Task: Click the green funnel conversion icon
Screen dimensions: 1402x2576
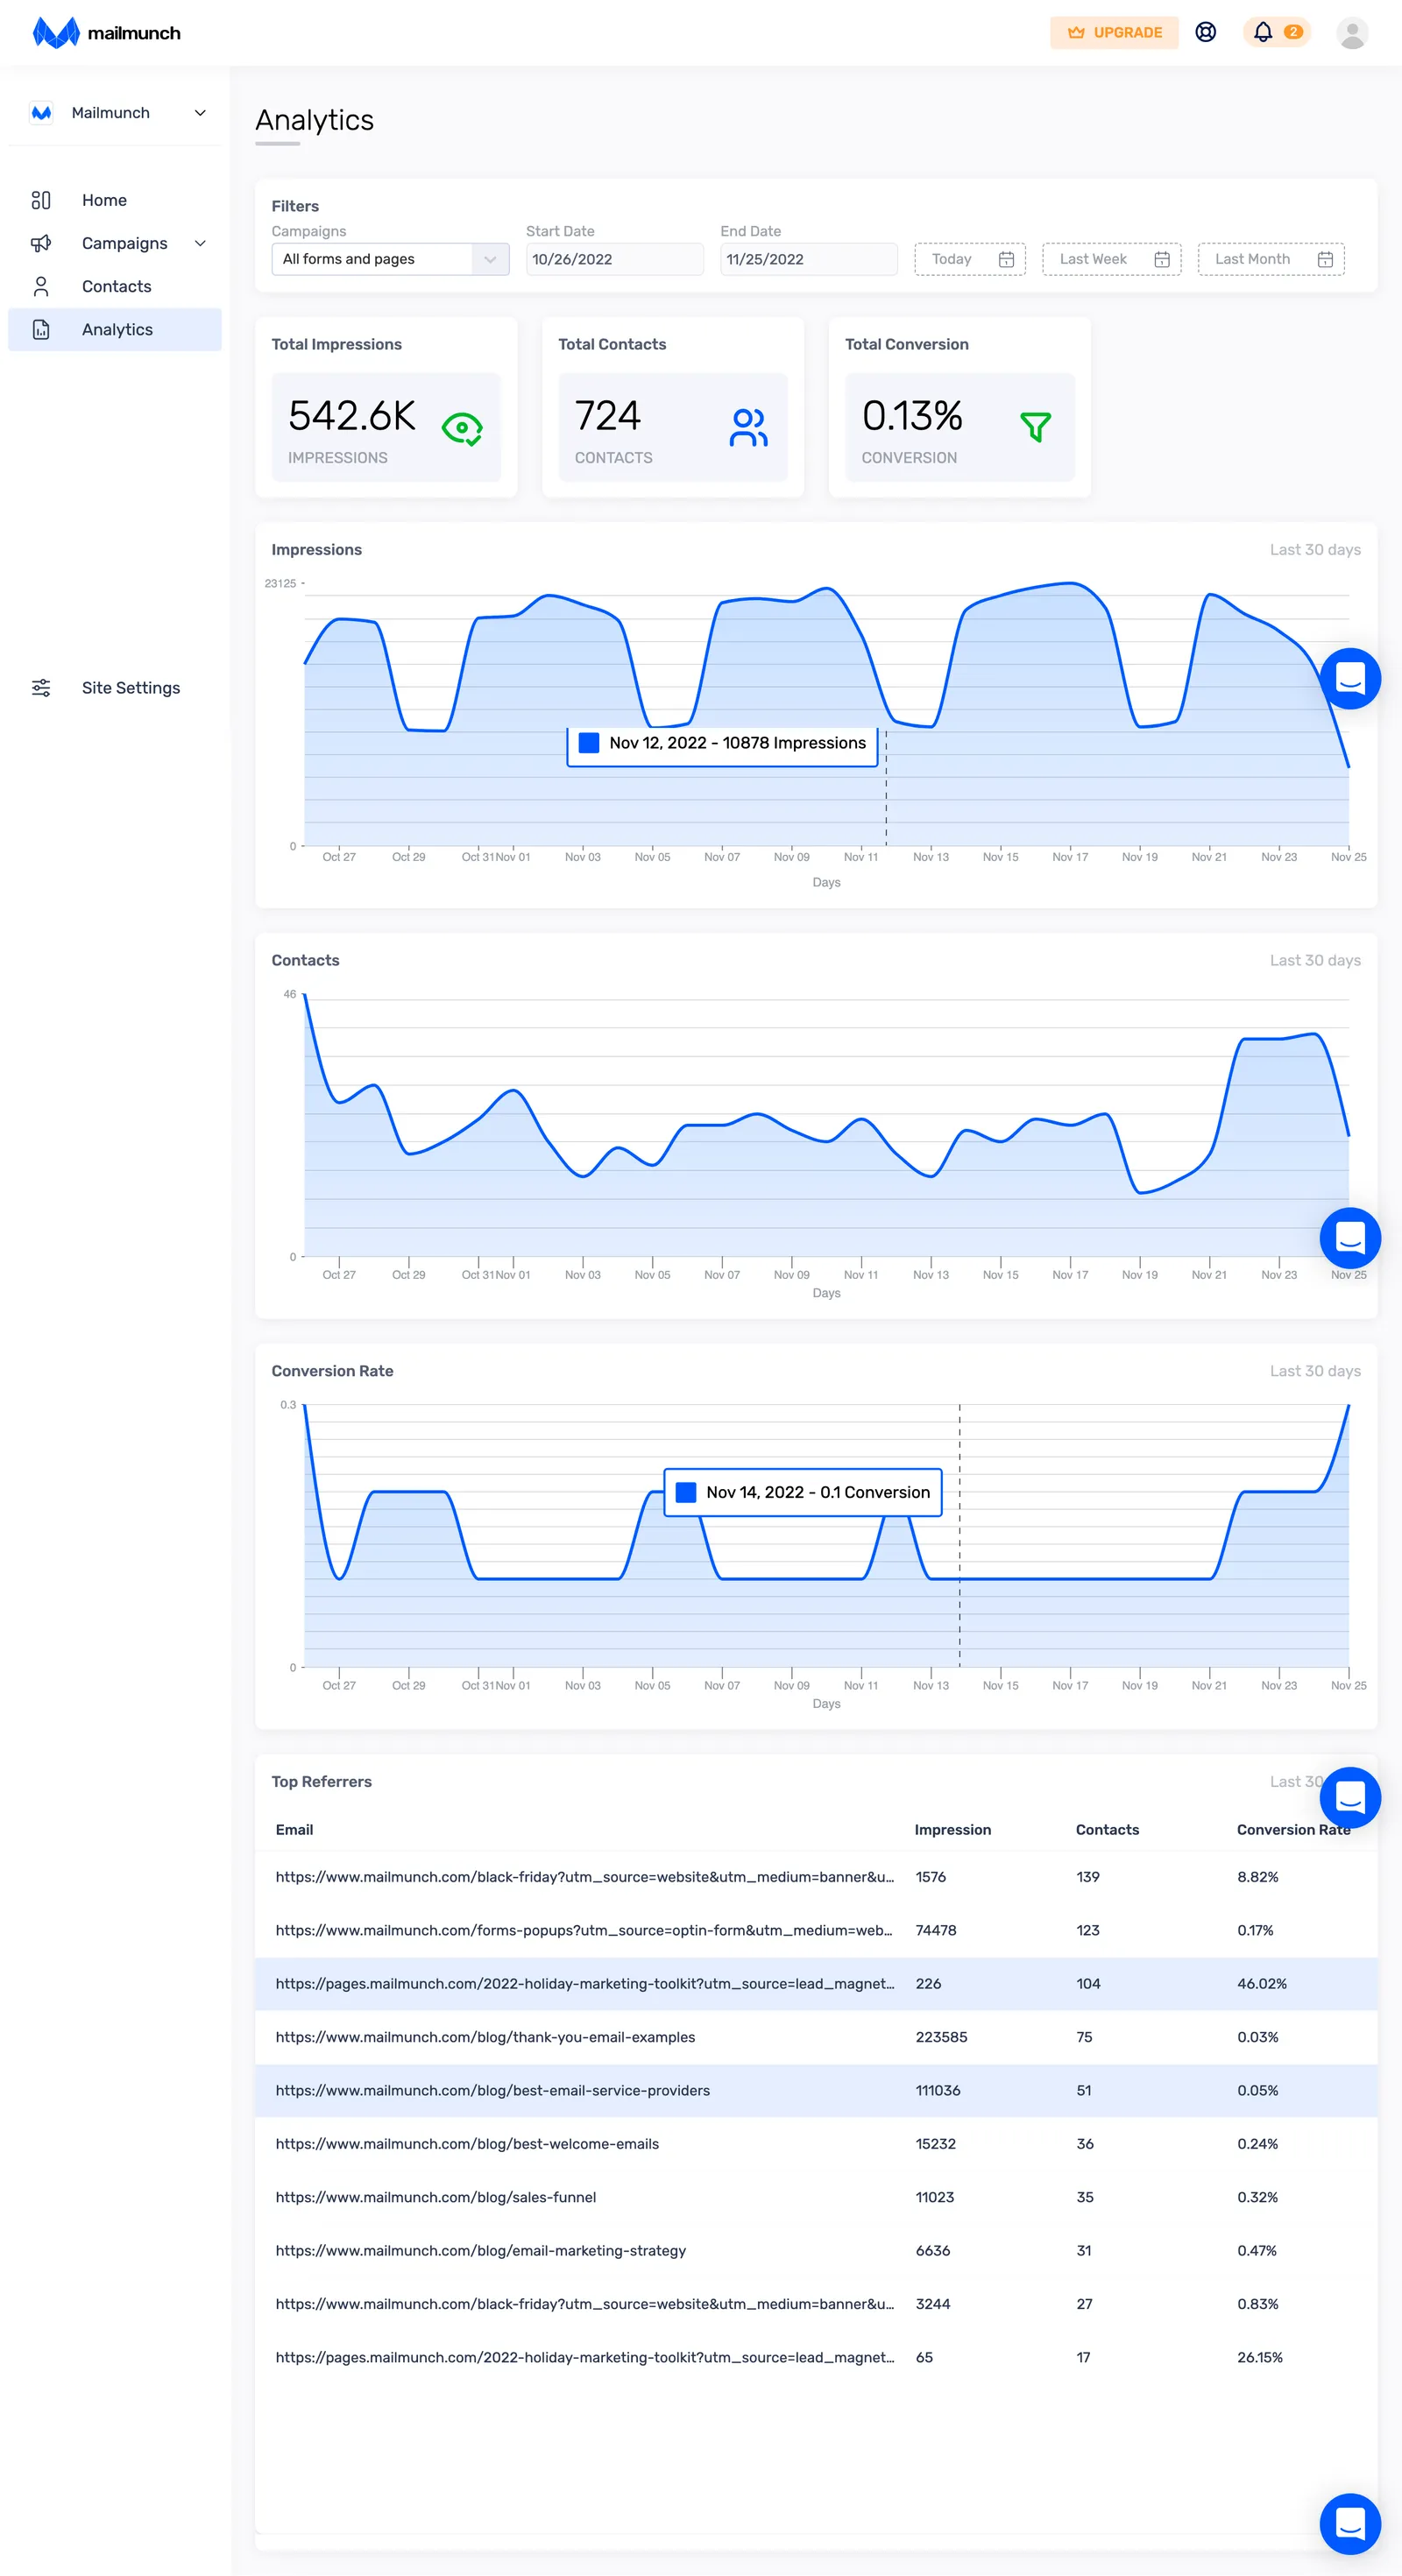Action: pos(1036,427)
